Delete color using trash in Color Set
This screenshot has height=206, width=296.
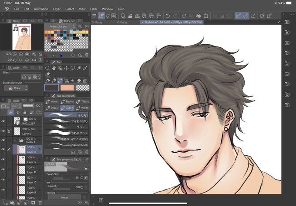point(87,55)
